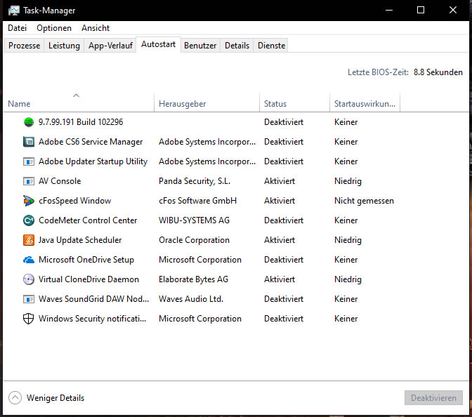This screenshot has width=472, height=417.
Task: Click the 8.8 Sekunden BIOS time value
Action: pos(438,72)
